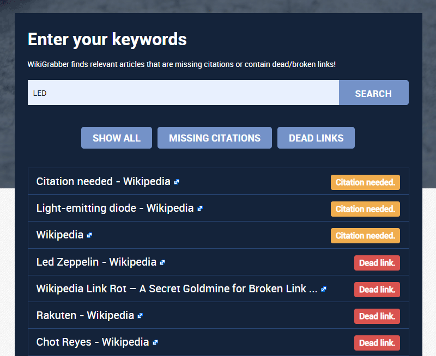Click external link icon beside Citation needed - Wikipedia

point(177,182)
